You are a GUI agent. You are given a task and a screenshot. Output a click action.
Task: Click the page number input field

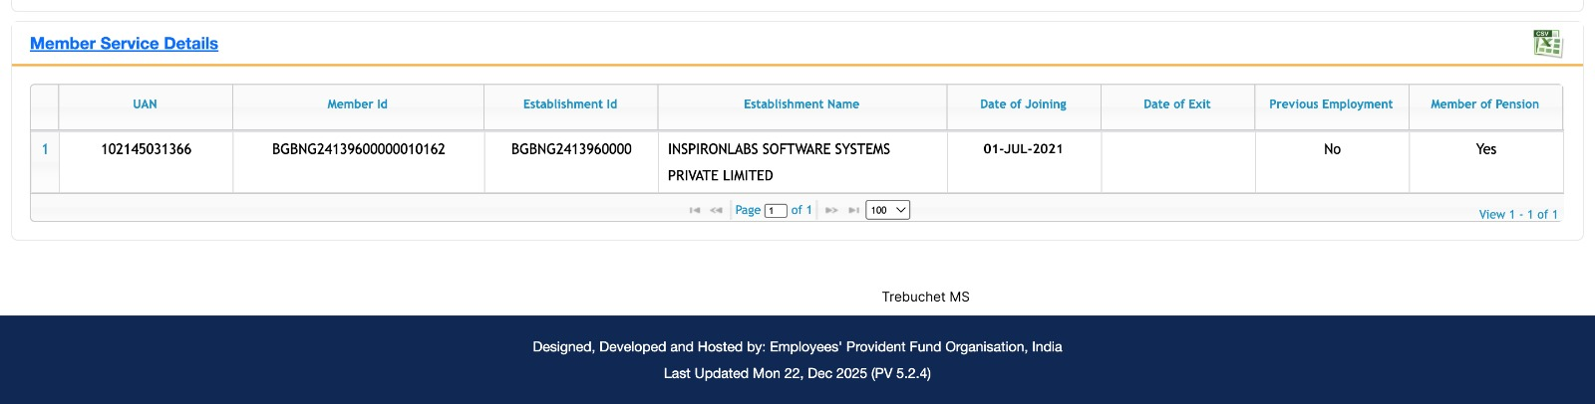776,210
